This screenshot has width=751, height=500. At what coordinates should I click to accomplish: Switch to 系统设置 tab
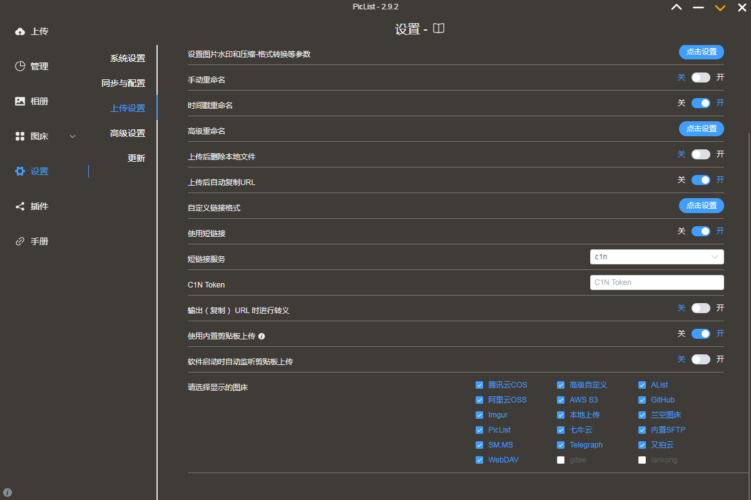click(x=128, y=58)
